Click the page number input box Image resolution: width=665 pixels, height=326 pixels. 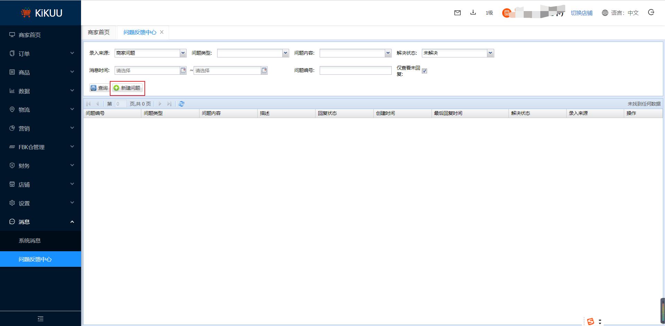coord(121,104)
